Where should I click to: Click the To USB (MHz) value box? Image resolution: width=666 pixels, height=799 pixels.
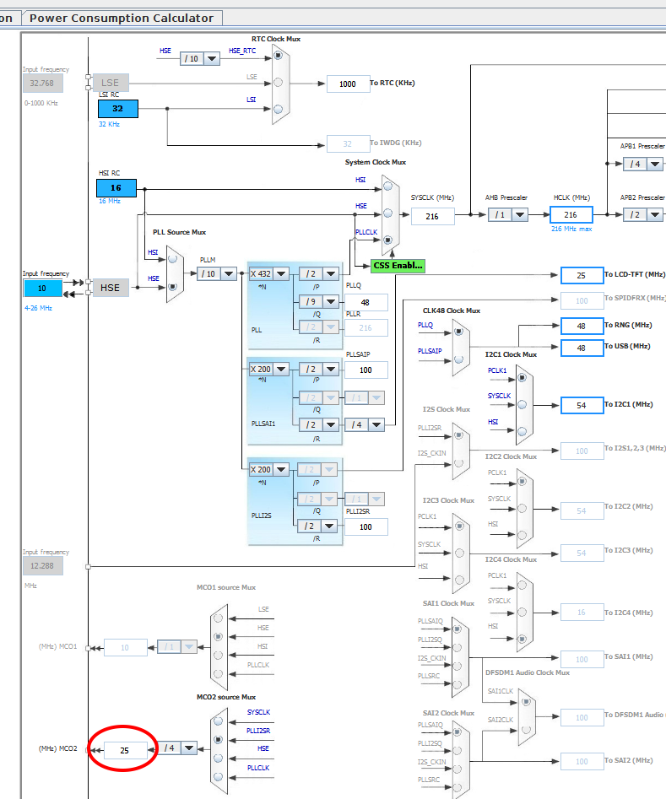click(x=582, y=348)
